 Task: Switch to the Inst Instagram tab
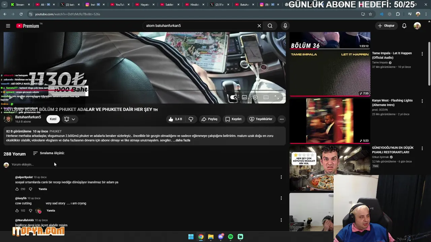click(95, 5)
